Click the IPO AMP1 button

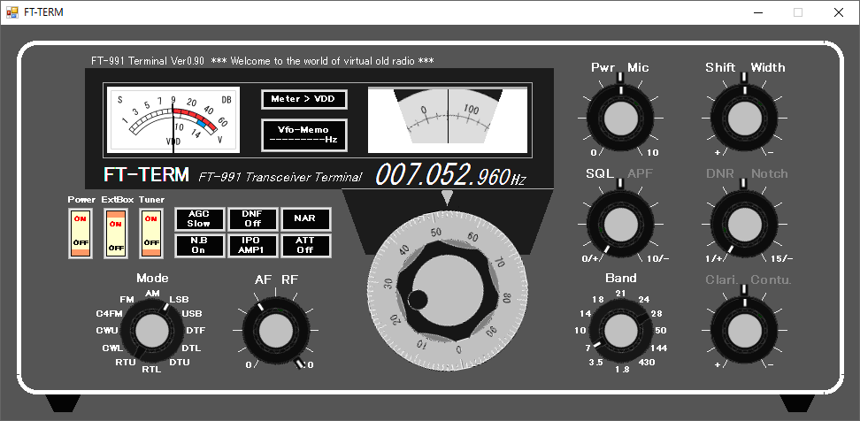[x=252, y=245]
